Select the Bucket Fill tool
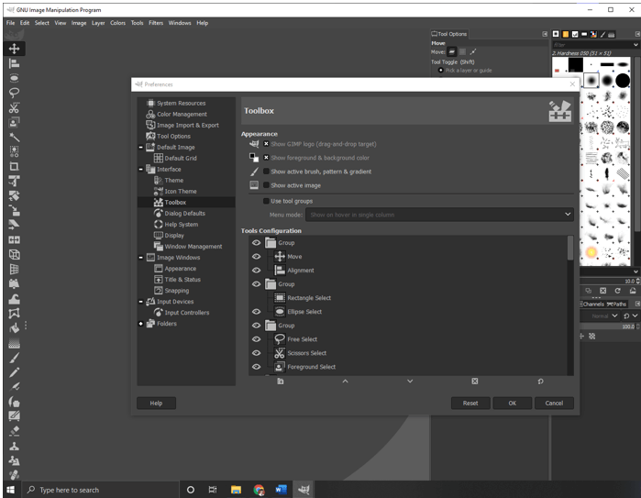 click(15, 328)
